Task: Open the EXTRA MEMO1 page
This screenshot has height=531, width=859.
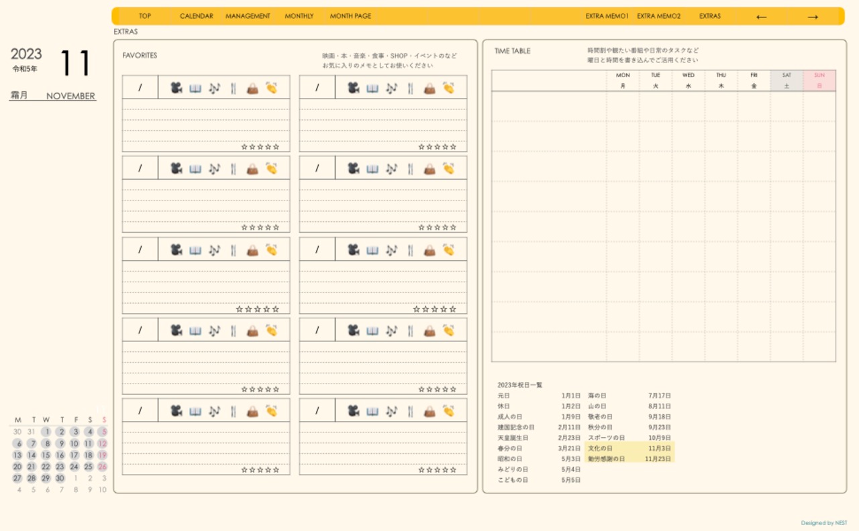Action: [607, 16]
